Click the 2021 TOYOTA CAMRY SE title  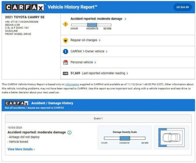(25, 17)
